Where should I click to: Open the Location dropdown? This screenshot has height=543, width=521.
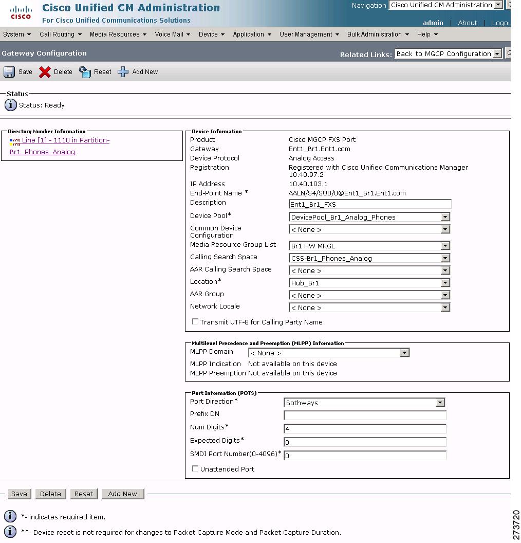click(369, 283)
